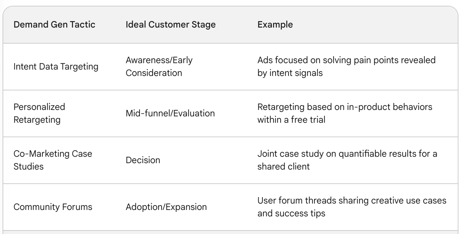Viewport: 461px width, 234px height.
Task: Click the text 'and success tips'
Action: coord(291,213)
